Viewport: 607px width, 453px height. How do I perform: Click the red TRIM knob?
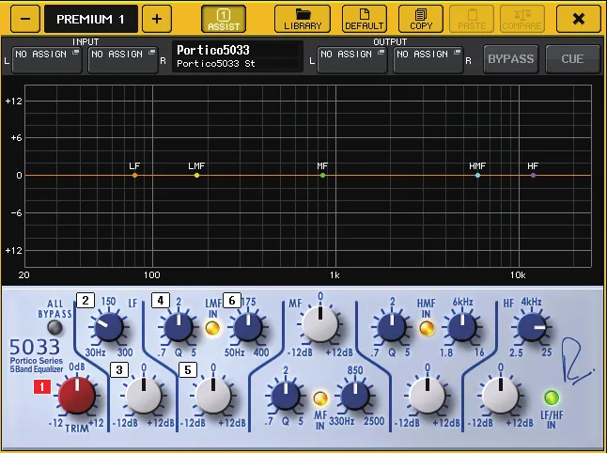pos(77,396)
